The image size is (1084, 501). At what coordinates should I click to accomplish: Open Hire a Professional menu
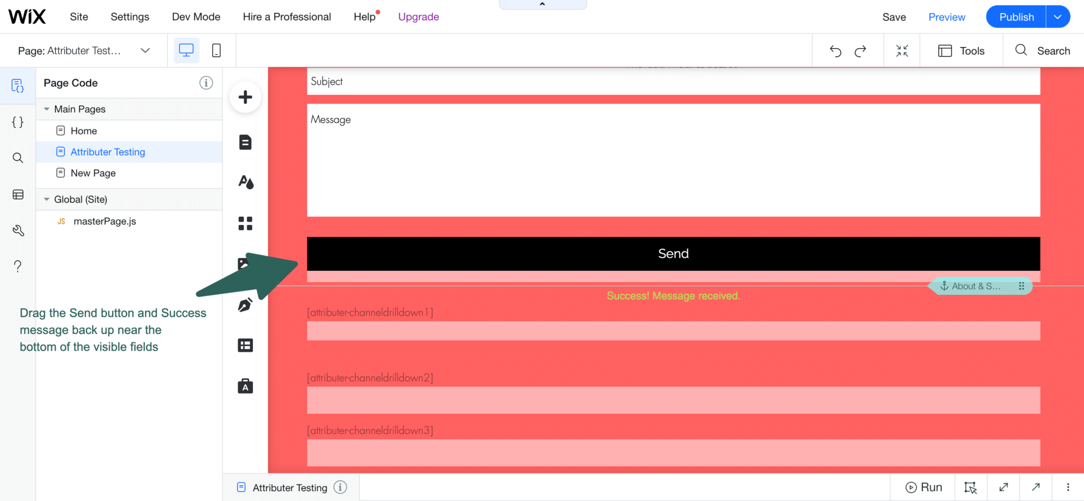tap(286, 16)
